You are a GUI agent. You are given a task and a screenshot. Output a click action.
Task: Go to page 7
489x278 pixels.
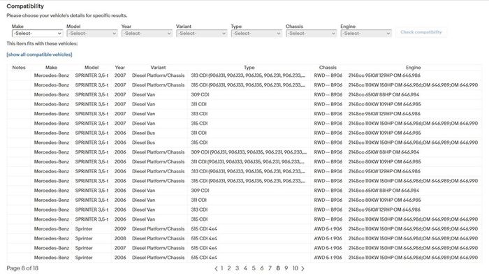[x=270, y=268]
